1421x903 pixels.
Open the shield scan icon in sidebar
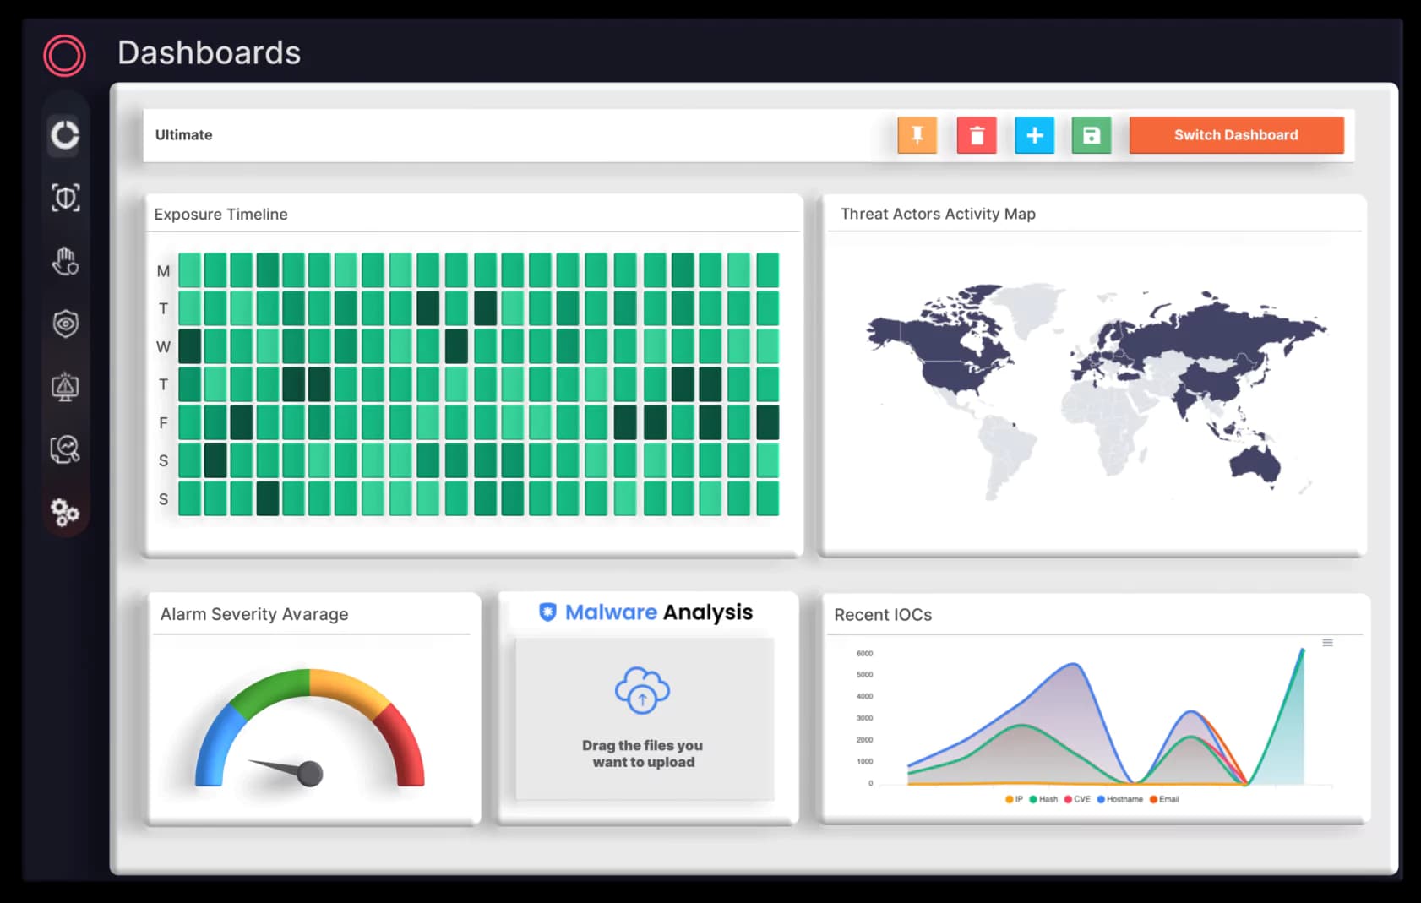click(x=65, y=198)
